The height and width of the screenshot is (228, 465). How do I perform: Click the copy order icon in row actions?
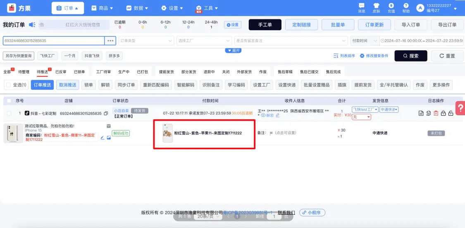(428, 113)
